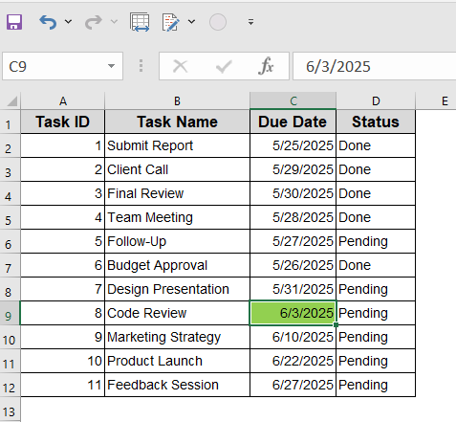
Task: Open the Redo history dropdown arrow
Action: point(114,22)
